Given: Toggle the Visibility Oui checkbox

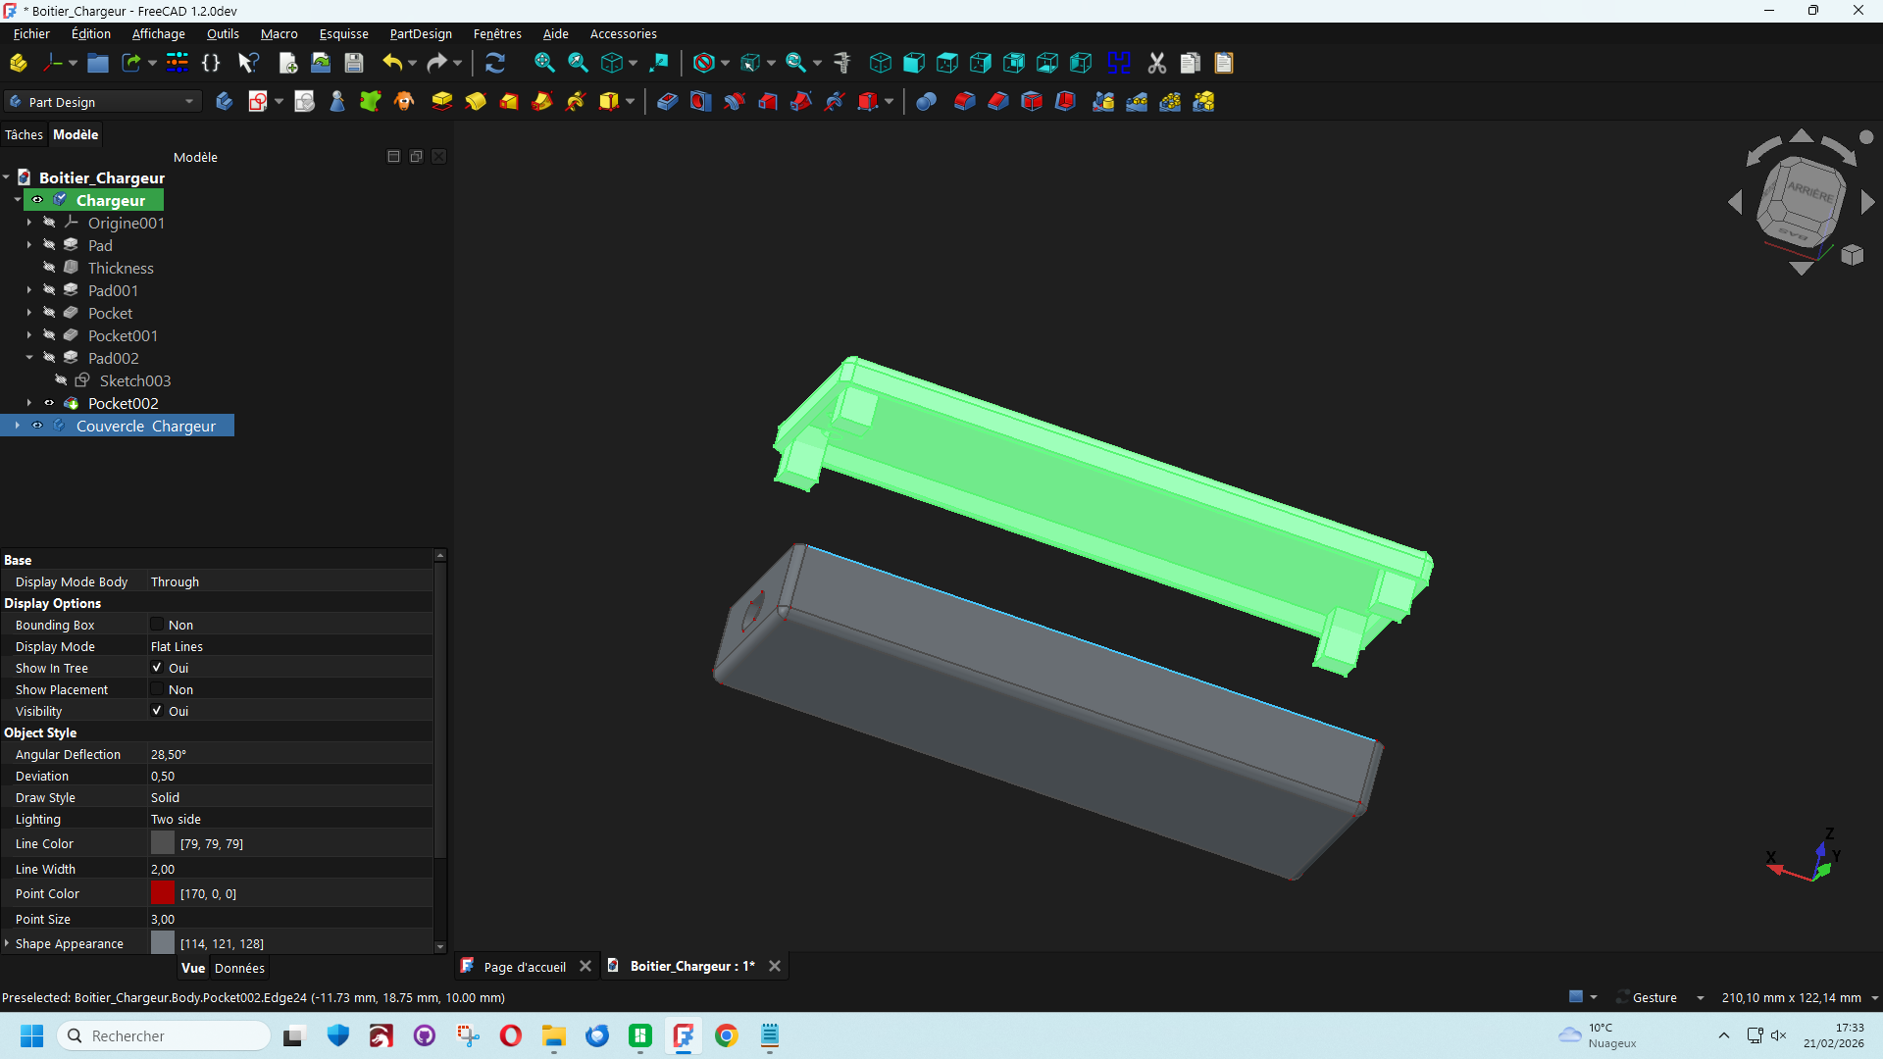Looking at the screenshot, I should tap(157, 711).
